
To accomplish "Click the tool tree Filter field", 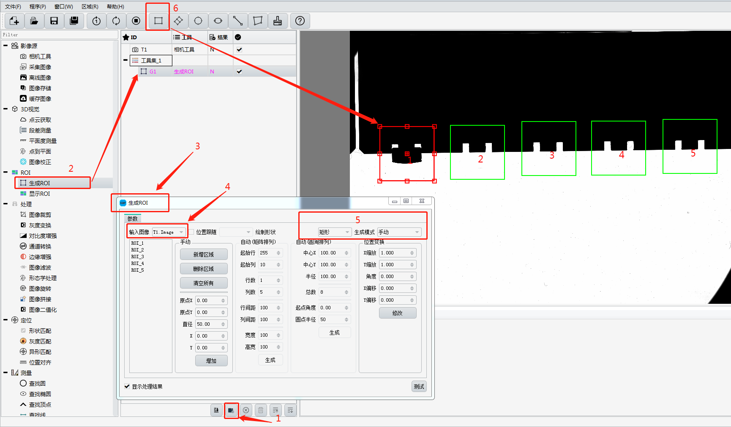I will coord(59,35).
